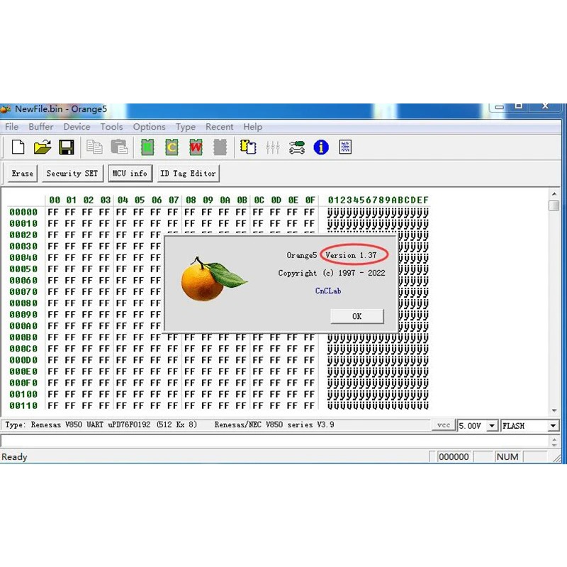This screenshot has width=567, height=567.
Task: Open settings with the wrench and screwdriver icon
Action: pyautogui.click(x=297, y=147)
